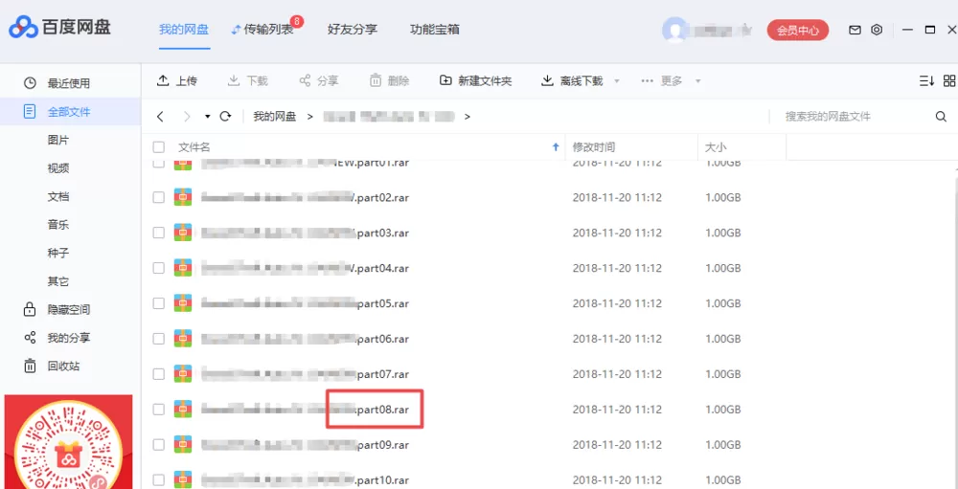Open 回收站 in sidebar
The height and width of the screenshot is (489, 958).
click(x=63, y=367)
